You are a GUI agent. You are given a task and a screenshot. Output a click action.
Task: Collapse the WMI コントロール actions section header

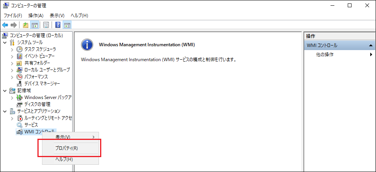click(x=370, y=45)
